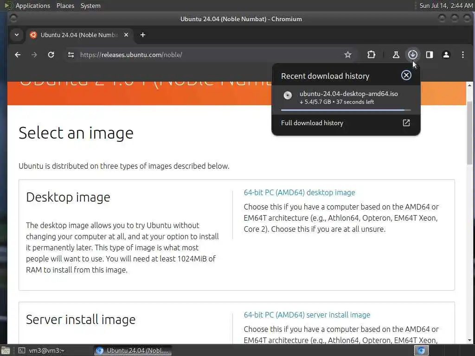The height and width of the screenshot is (356, 475).
Task: Click the address bar URL field
Action: coord(209,55)
